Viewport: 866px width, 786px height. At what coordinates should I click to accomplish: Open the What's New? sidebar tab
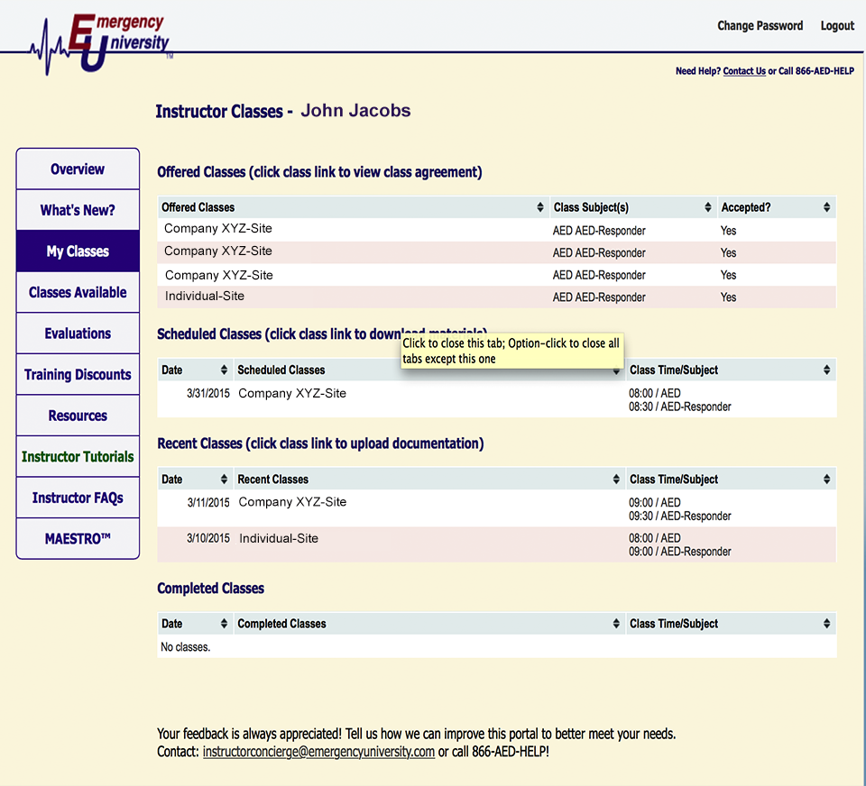click(78, 210)
